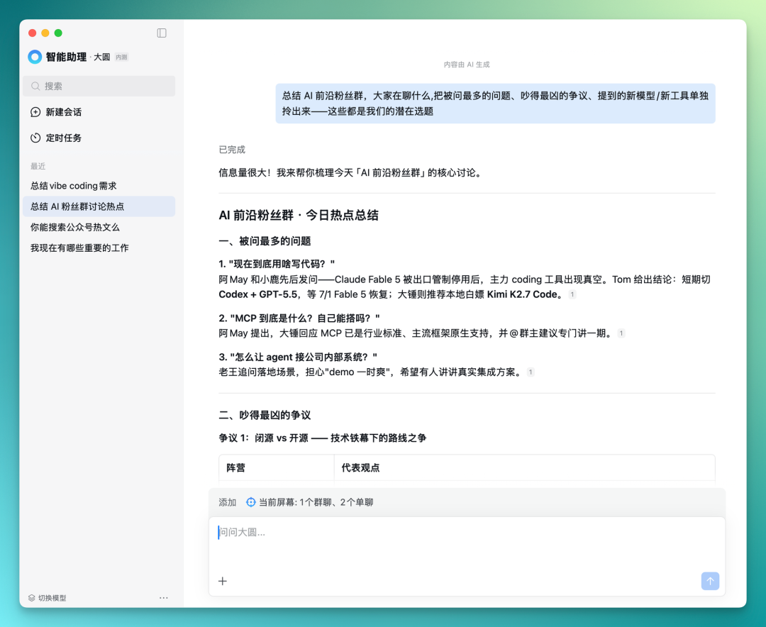Image resolution: width=766 pixels, height=627 pixels.
Task: Click 内容由 AI 生成 notice
Action: point(467,65)
